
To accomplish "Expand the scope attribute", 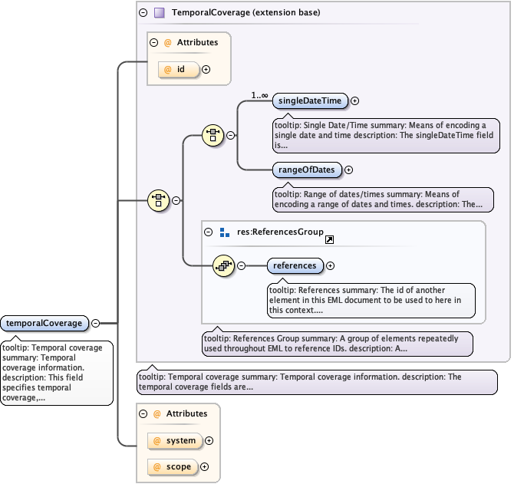I will pyautogui.click(x=204, y=466).
